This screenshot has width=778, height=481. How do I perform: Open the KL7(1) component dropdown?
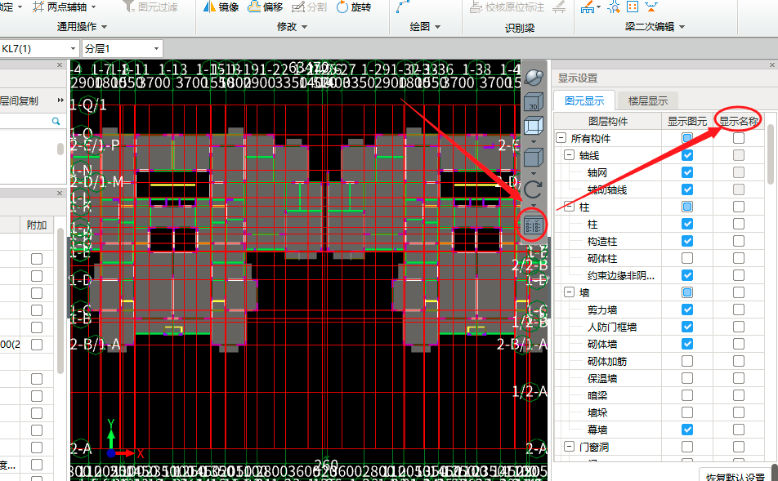pyautogui.click(x=73, y=49)
